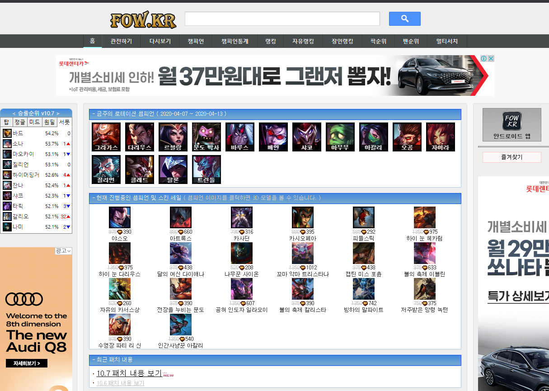
Task: Expand the 광고 dropdown on left ad
Action: point(64,251)
